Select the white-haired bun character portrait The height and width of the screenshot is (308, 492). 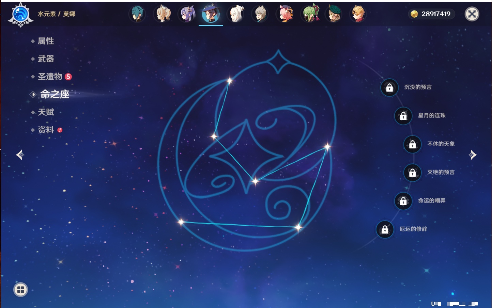236,14
